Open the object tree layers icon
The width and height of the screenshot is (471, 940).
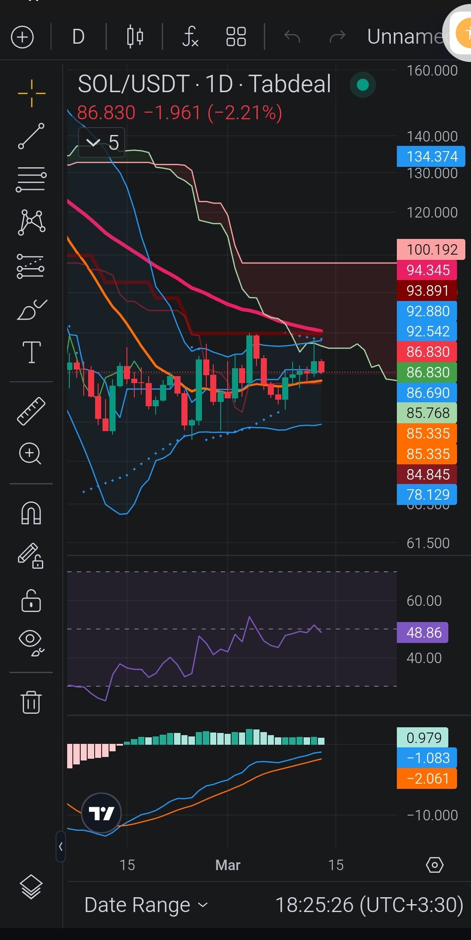tap(31, 887)
